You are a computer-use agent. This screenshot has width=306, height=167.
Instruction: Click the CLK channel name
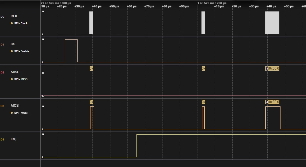[14, 16]
